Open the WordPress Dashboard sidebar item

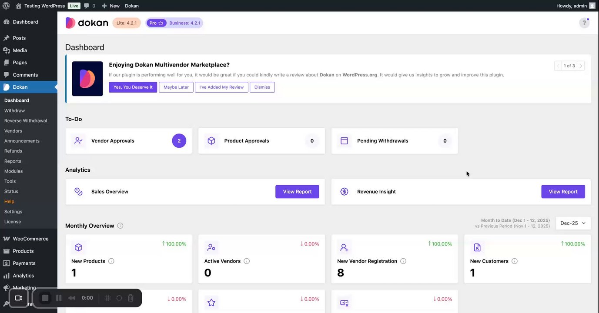pos(29,22)
